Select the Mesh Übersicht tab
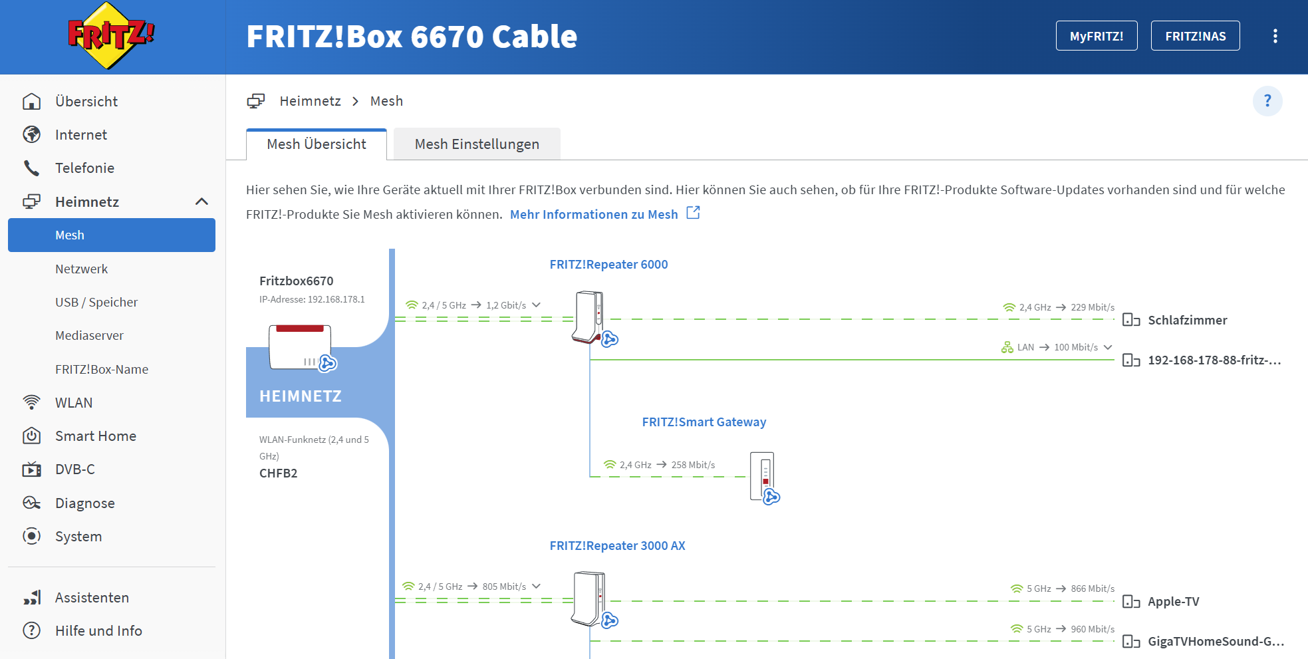Image resolution: width=1308 pixels, height=659 pixels. click(x=317, y=144)
